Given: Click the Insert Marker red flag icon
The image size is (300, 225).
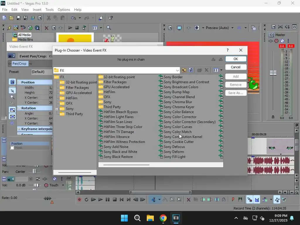Looking at the screenshot, I should click(x=233, y=200).
